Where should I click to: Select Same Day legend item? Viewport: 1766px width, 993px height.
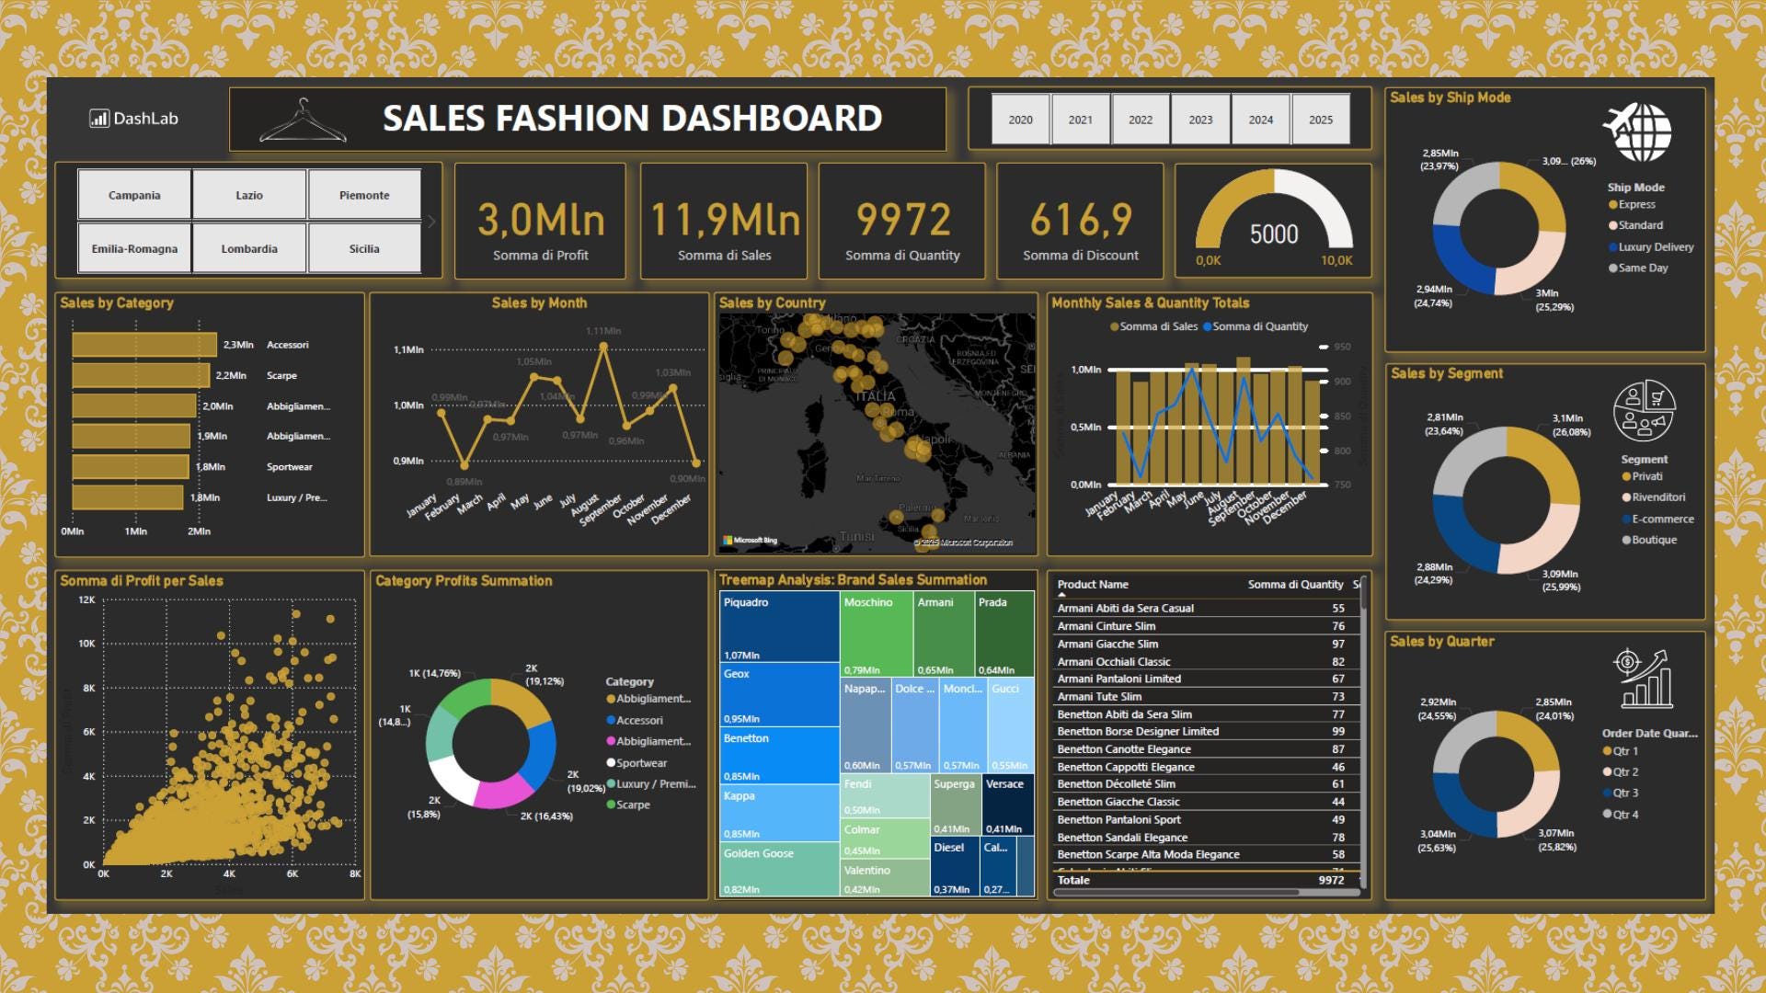(x=1638, y=268)
